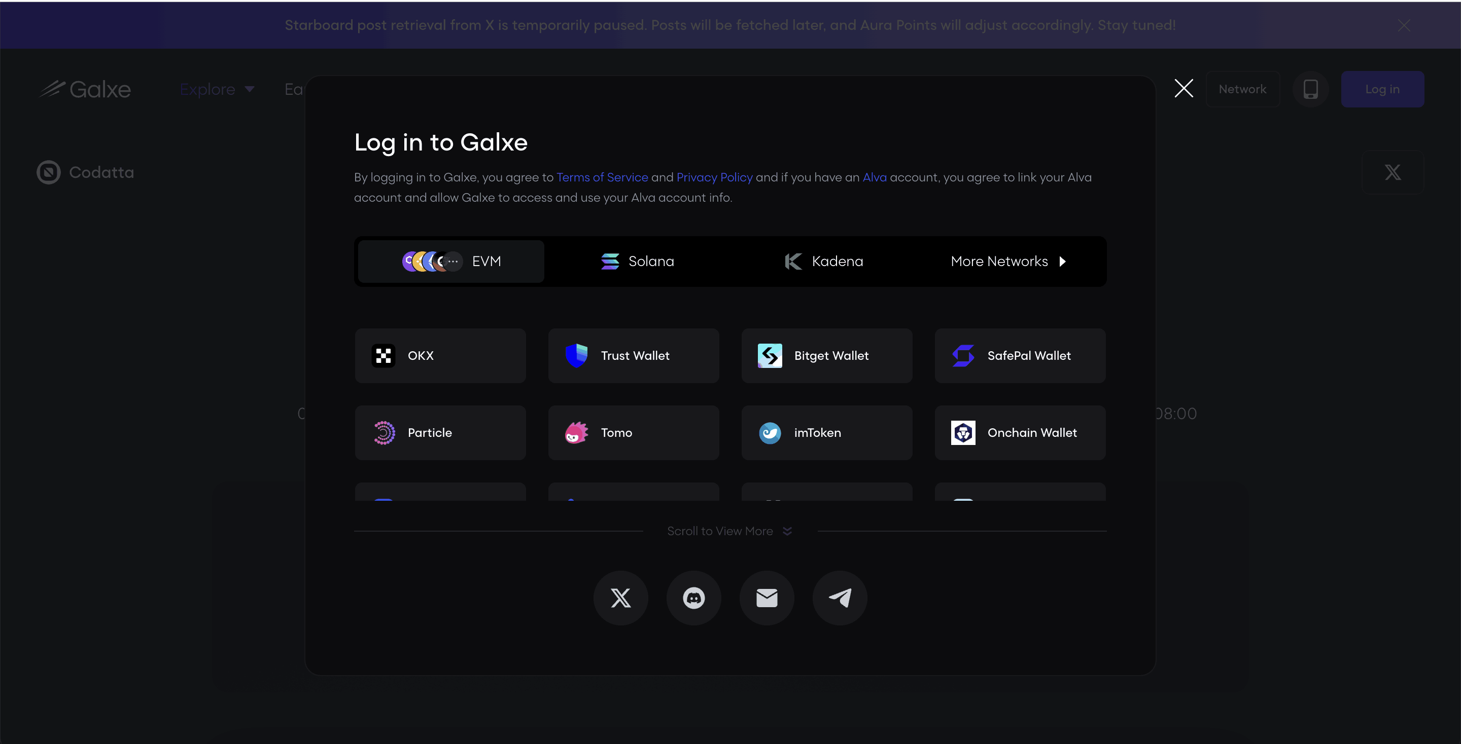Image resolution: width=1461 pixels, height=744 pixels.
Task: Choose Onchain Wallet option
Action: pyautogui.click(x=1020, y=432)
